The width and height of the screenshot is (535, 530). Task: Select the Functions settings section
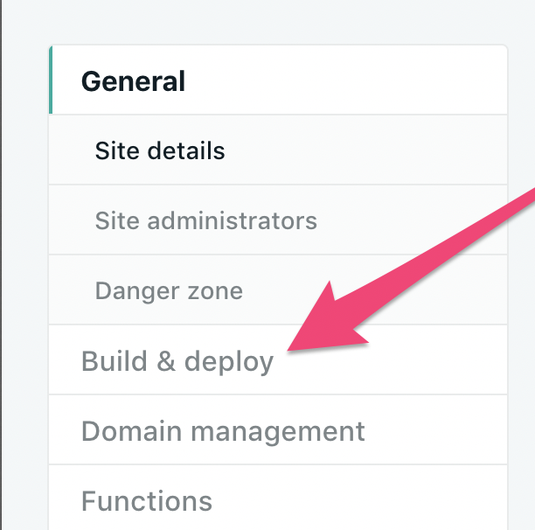point(147,500)
